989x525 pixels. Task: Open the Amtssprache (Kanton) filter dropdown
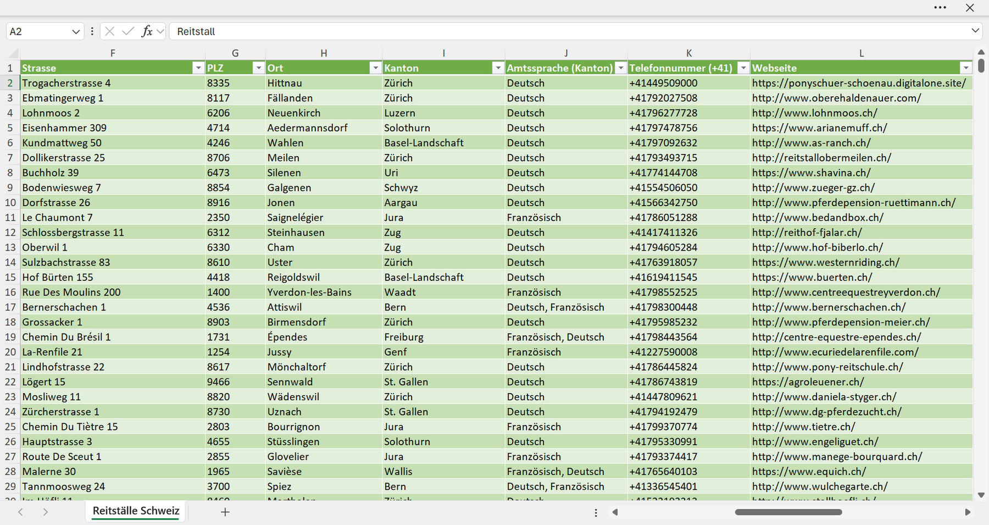coord(620,68)
